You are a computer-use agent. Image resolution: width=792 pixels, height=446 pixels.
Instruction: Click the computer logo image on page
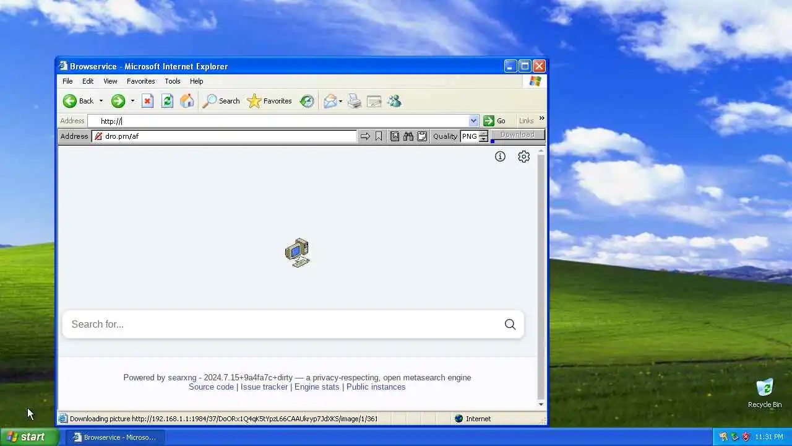tap(298, 253)
